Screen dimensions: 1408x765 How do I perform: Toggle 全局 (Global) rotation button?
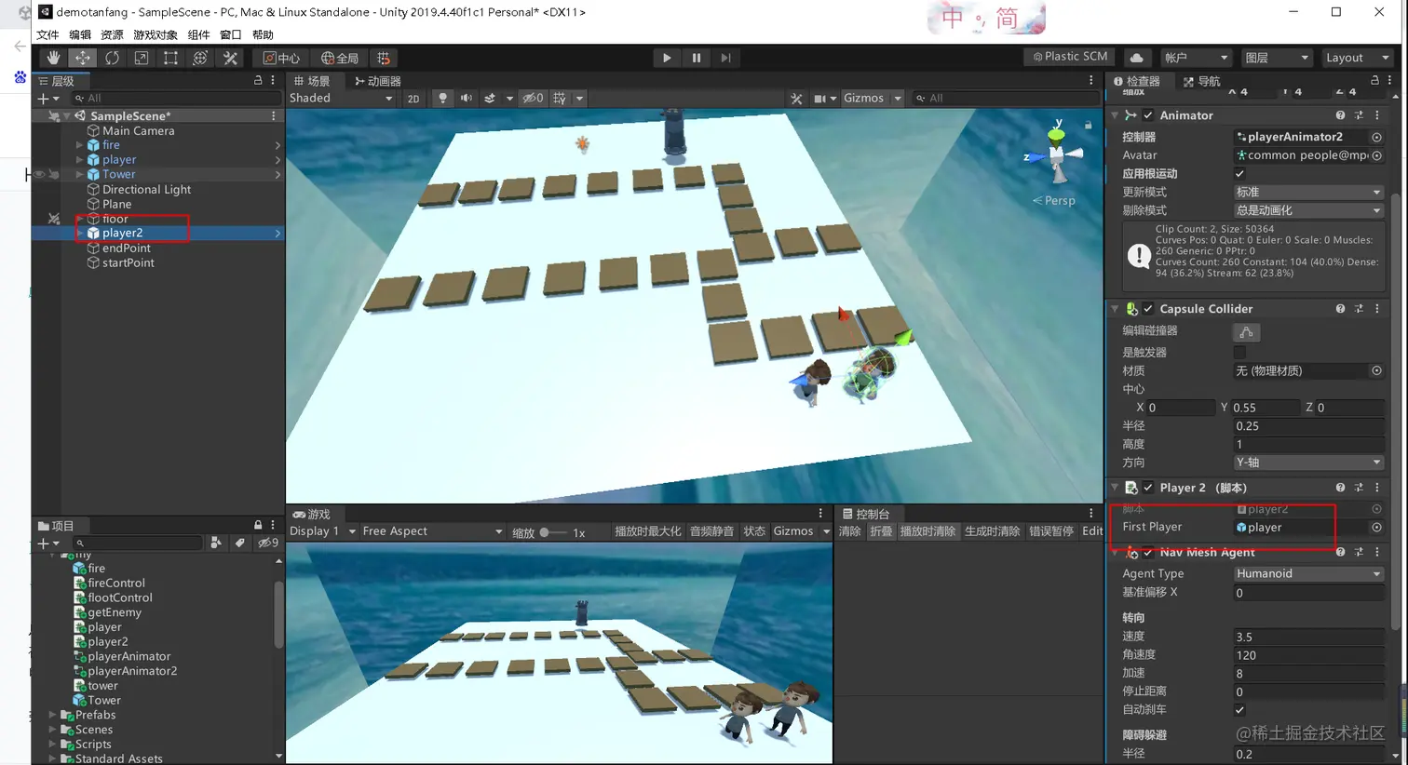pyautogui.click(x=340, y=58)
